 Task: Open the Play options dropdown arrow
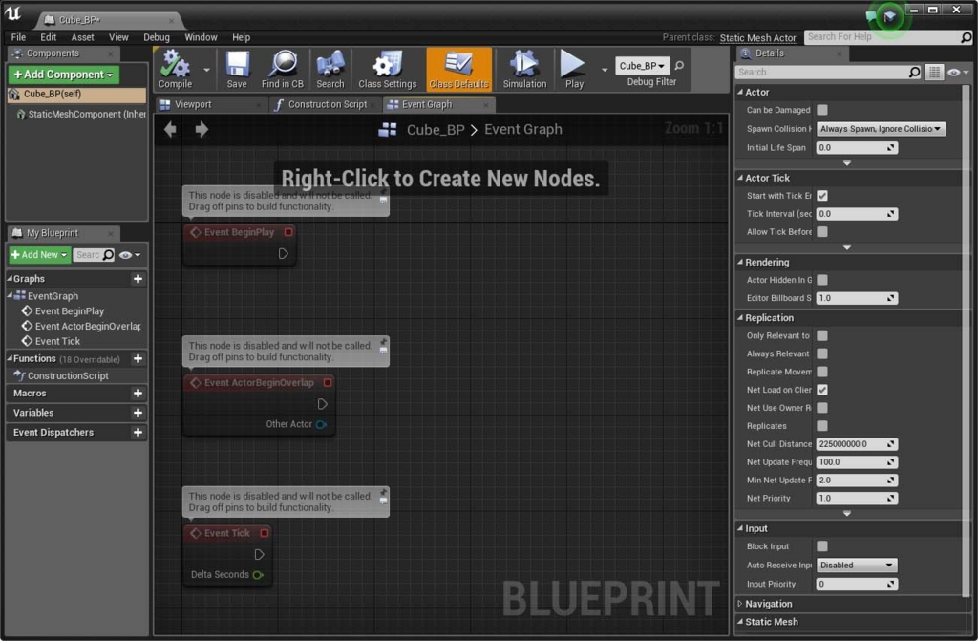click(605, 70)
